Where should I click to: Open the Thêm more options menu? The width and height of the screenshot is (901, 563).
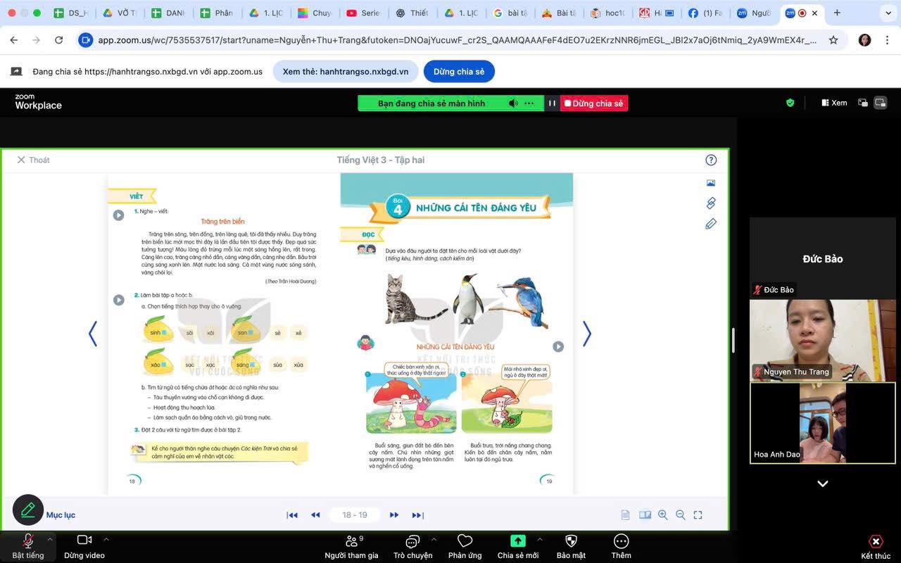point(621,541)
